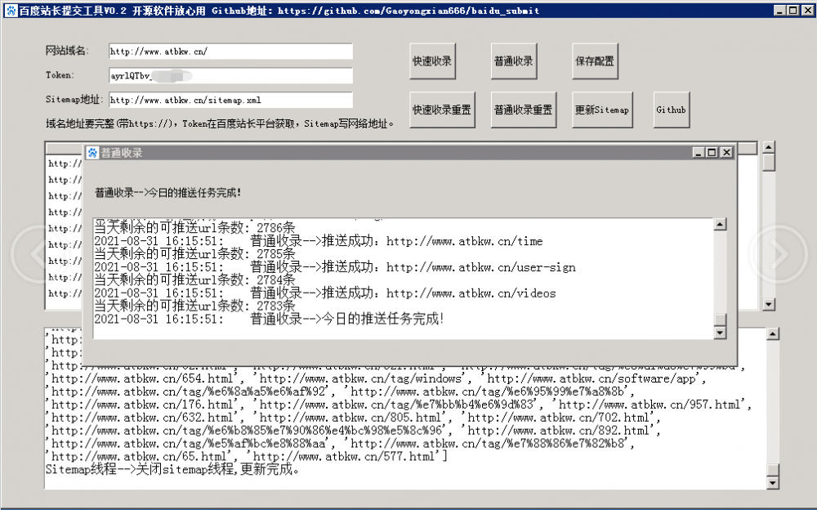Screen dimensions: 817x510
Task: Maximize the 普通收录 dialog
Action: (x=712, y=152)
